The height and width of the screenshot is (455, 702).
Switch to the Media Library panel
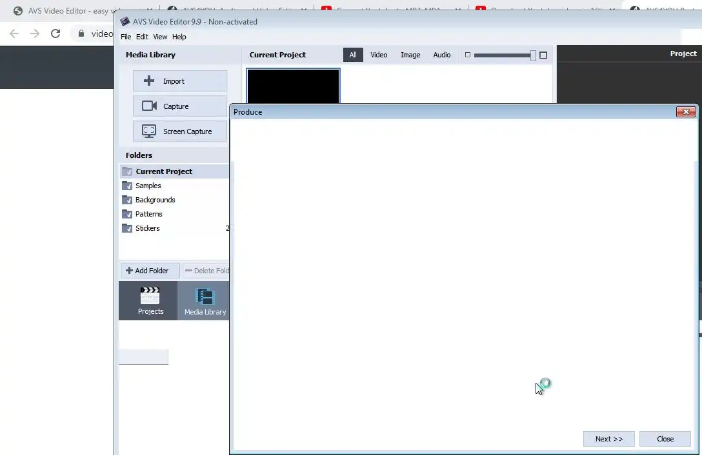(204, 301)
